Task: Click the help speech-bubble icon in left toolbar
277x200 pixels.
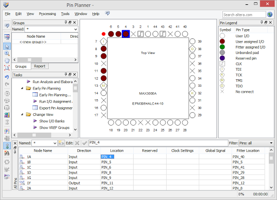Action: [x=7, y=26]
